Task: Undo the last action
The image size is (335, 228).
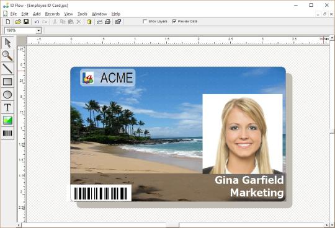Action: [37, 22]
